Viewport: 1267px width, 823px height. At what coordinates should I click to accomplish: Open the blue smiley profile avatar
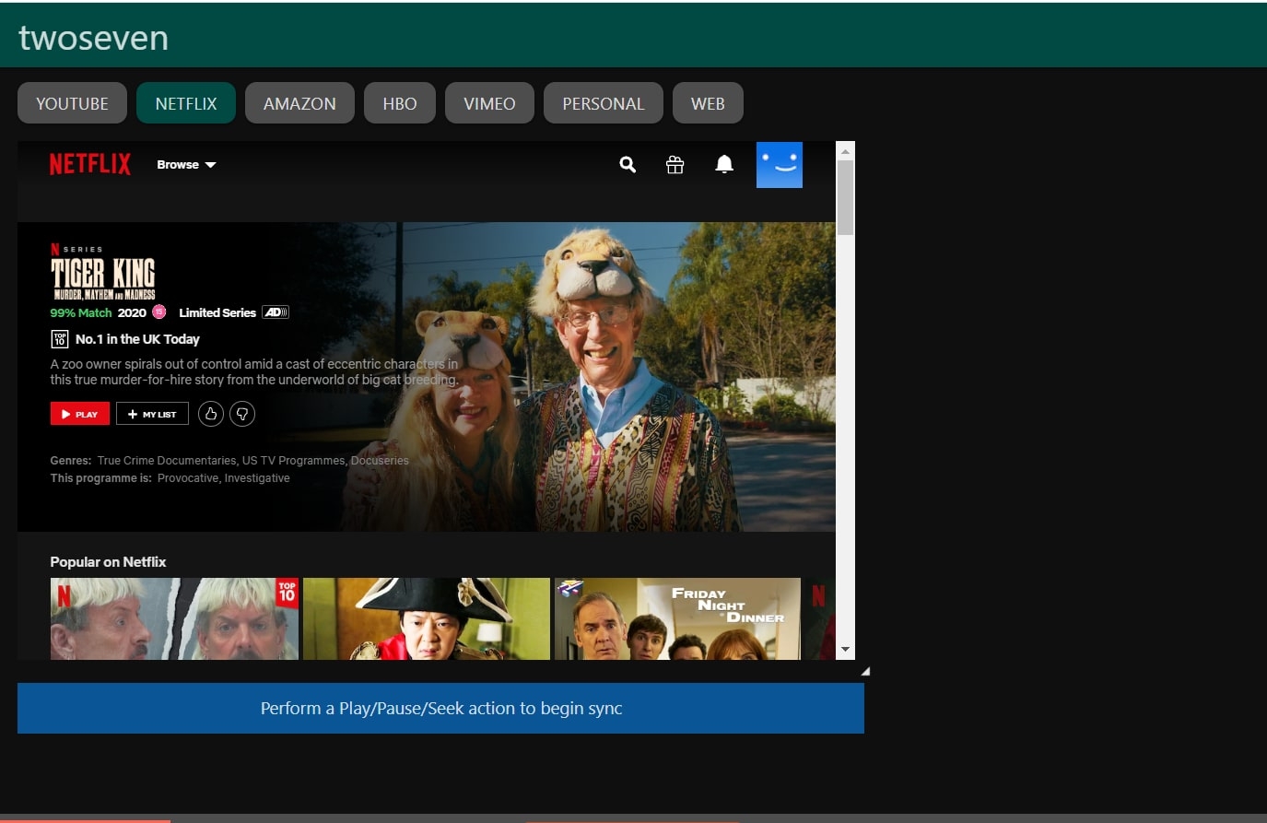point(780,165)
